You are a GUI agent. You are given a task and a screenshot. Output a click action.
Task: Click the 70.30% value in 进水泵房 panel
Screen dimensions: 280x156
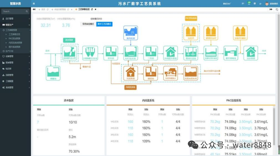[x=74, y=151]
